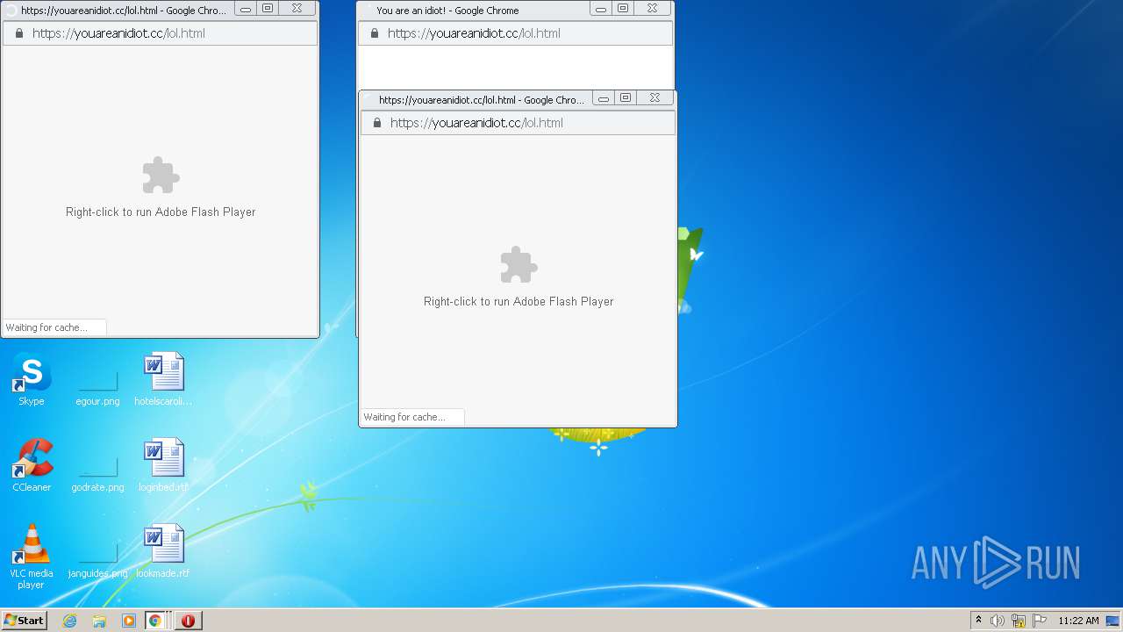1123x632 pixels.
Task: Click "You are an idiot! - Google Chrome" title
Action: pos(447,11)
